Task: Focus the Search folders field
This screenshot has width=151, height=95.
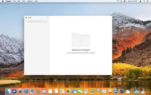Action: pyautogui.click(x=37, y=21)
